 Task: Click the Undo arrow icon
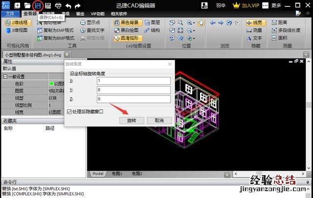68,5
